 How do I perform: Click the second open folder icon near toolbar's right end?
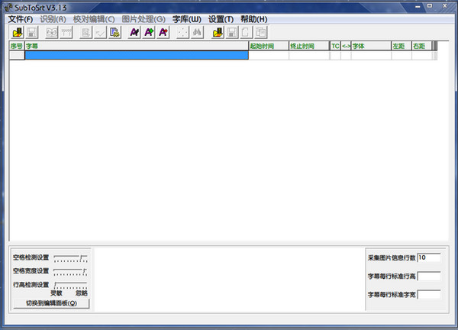[218, 33]
